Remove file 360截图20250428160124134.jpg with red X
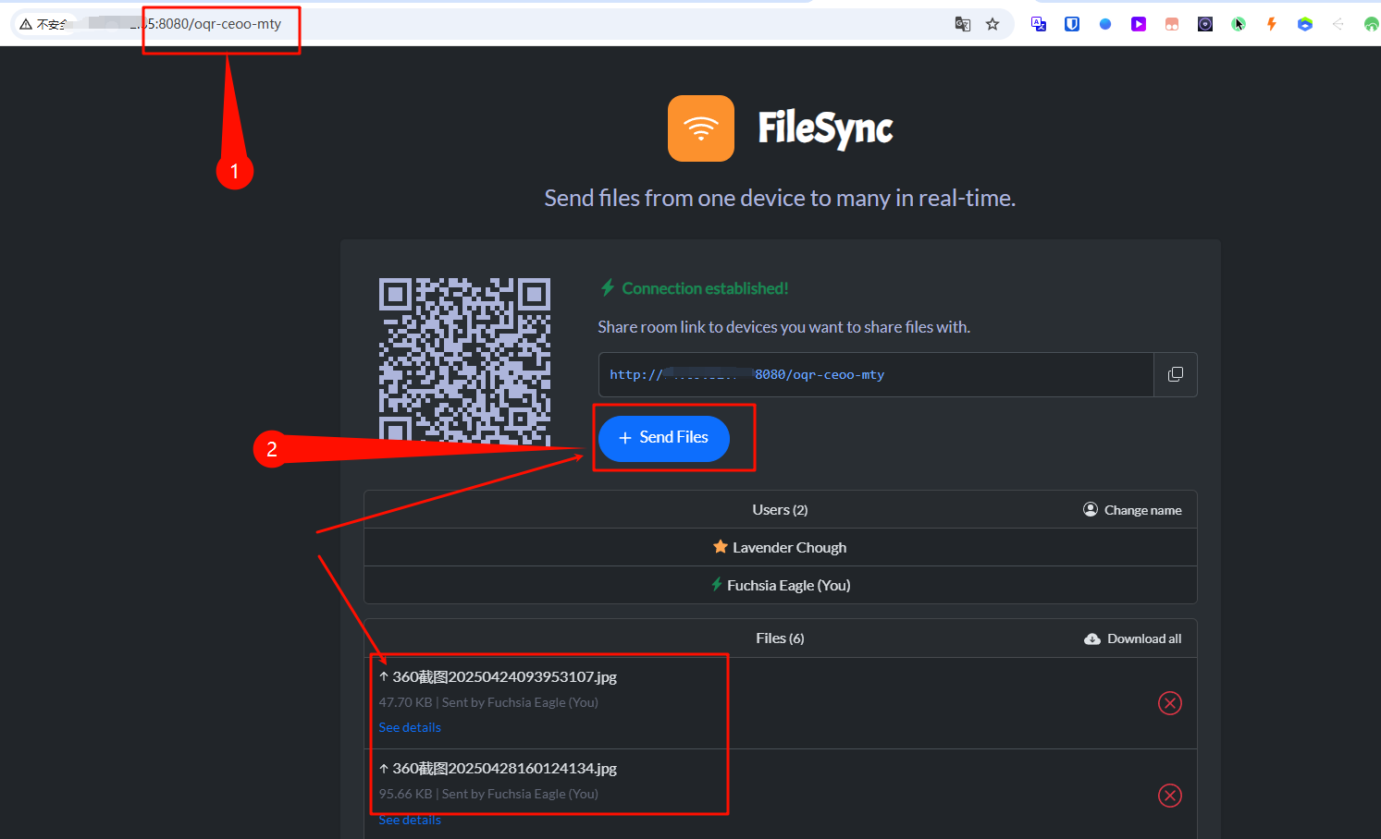1381x839 pixels. click(x=1170, y=796)
